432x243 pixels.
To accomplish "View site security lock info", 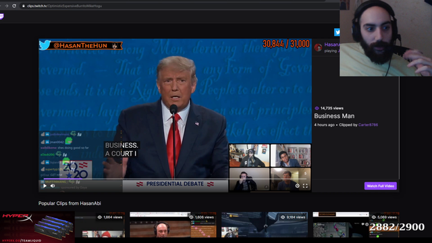I will click(x=24, y=6).
